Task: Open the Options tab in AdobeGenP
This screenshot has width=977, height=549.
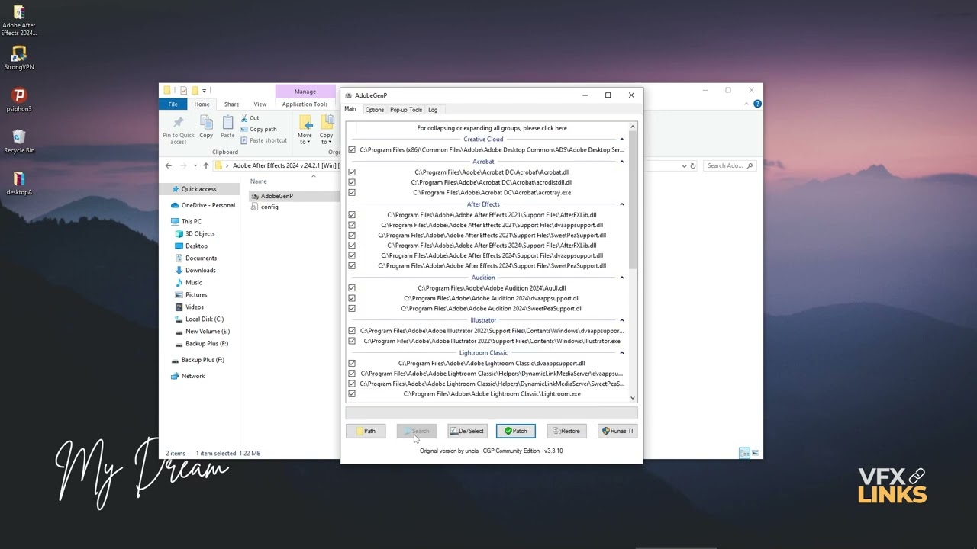Action: 374,110
